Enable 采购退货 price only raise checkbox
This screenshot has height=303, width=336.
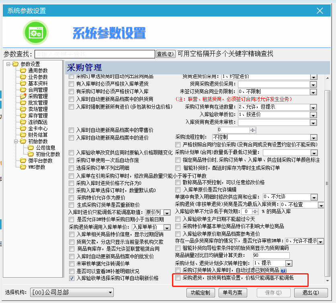(178, 278)
